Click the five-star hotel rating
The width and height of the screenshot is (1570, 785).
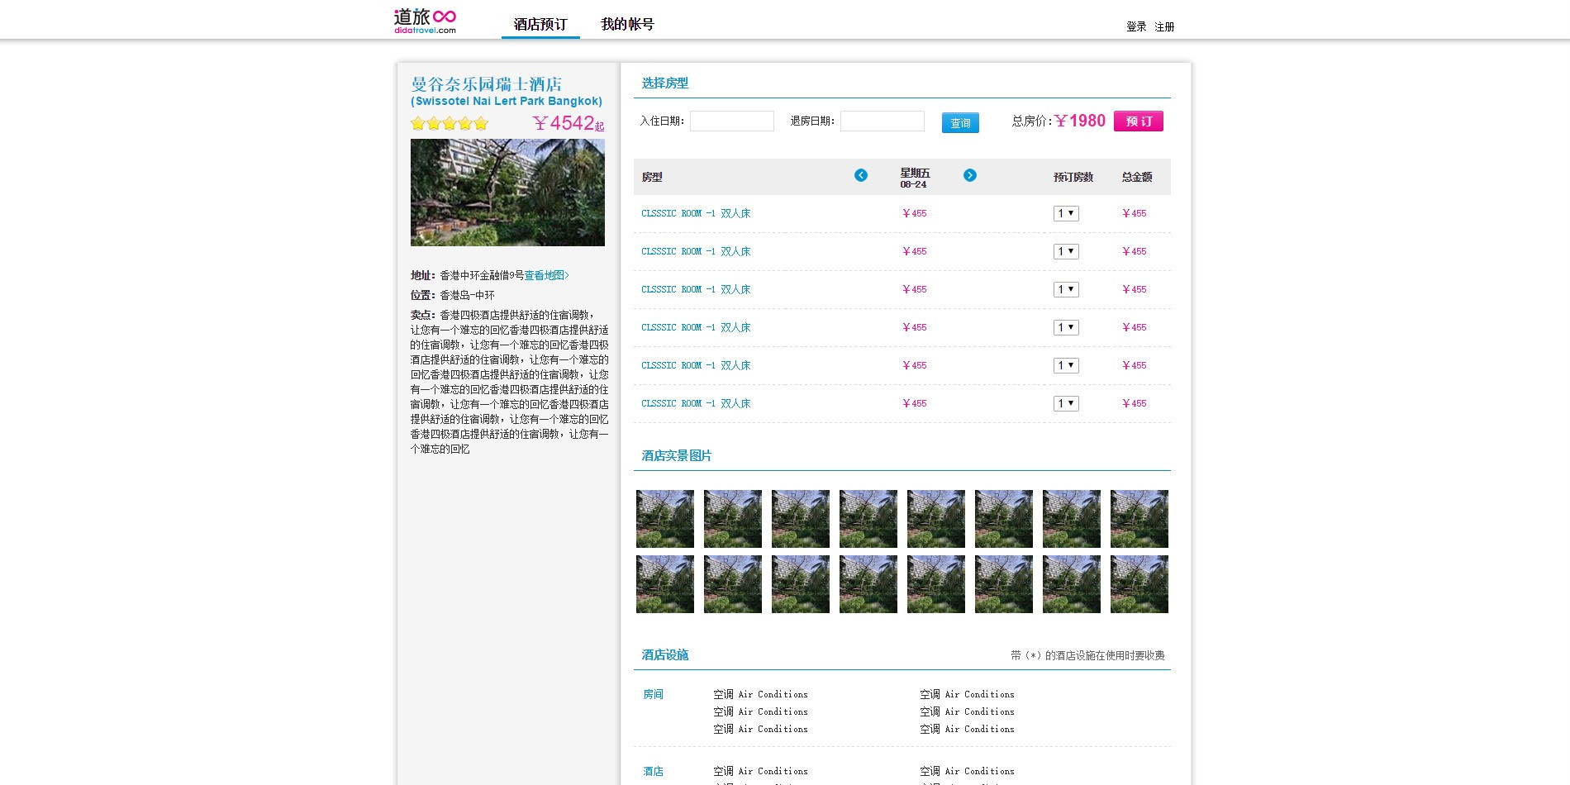coord(450,123)
